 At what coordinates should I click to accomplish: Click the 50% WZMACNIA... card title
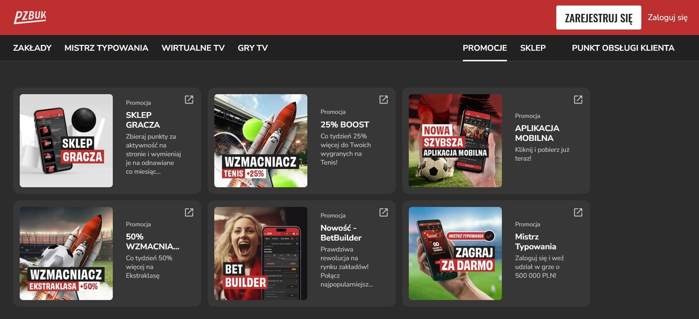click(152, 241)
